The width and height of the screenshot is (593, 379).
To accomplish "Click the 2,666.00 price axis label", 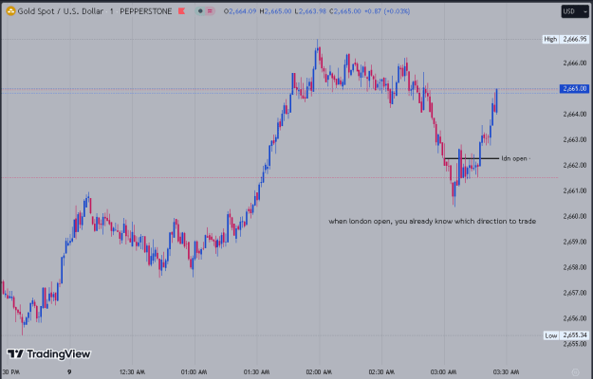I will 575,63.
